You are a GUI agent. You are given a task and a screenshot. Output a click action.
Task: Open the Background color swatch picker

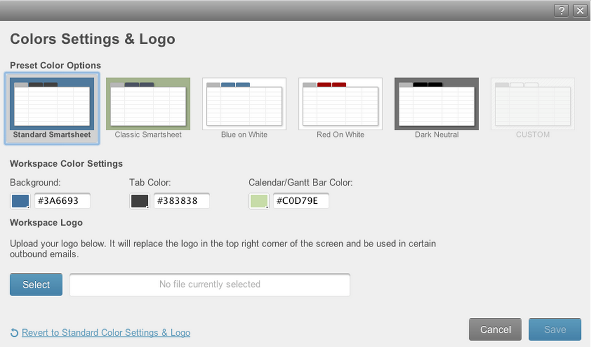click(x=20, y=201)
